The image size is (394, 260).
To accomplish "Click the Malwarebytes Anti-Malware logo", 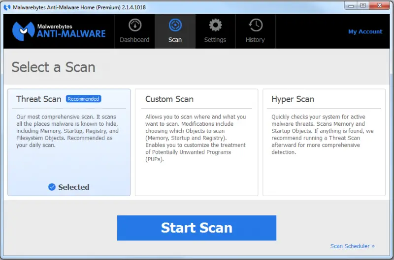I will click(x=59, y=31).
